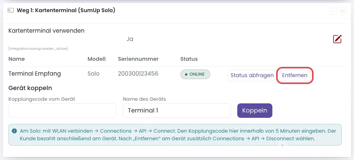Click the terminal icon beside Weg 1 title
354x160 pixels.
coord(11,11)
